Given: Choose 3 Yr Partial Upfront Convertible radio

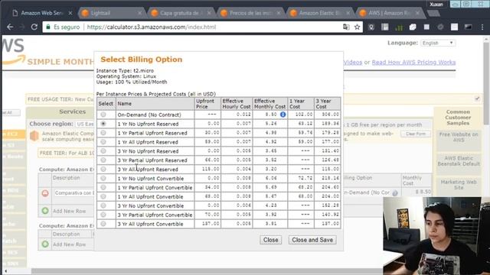Looking at the screenshot, I should (103, 215).
